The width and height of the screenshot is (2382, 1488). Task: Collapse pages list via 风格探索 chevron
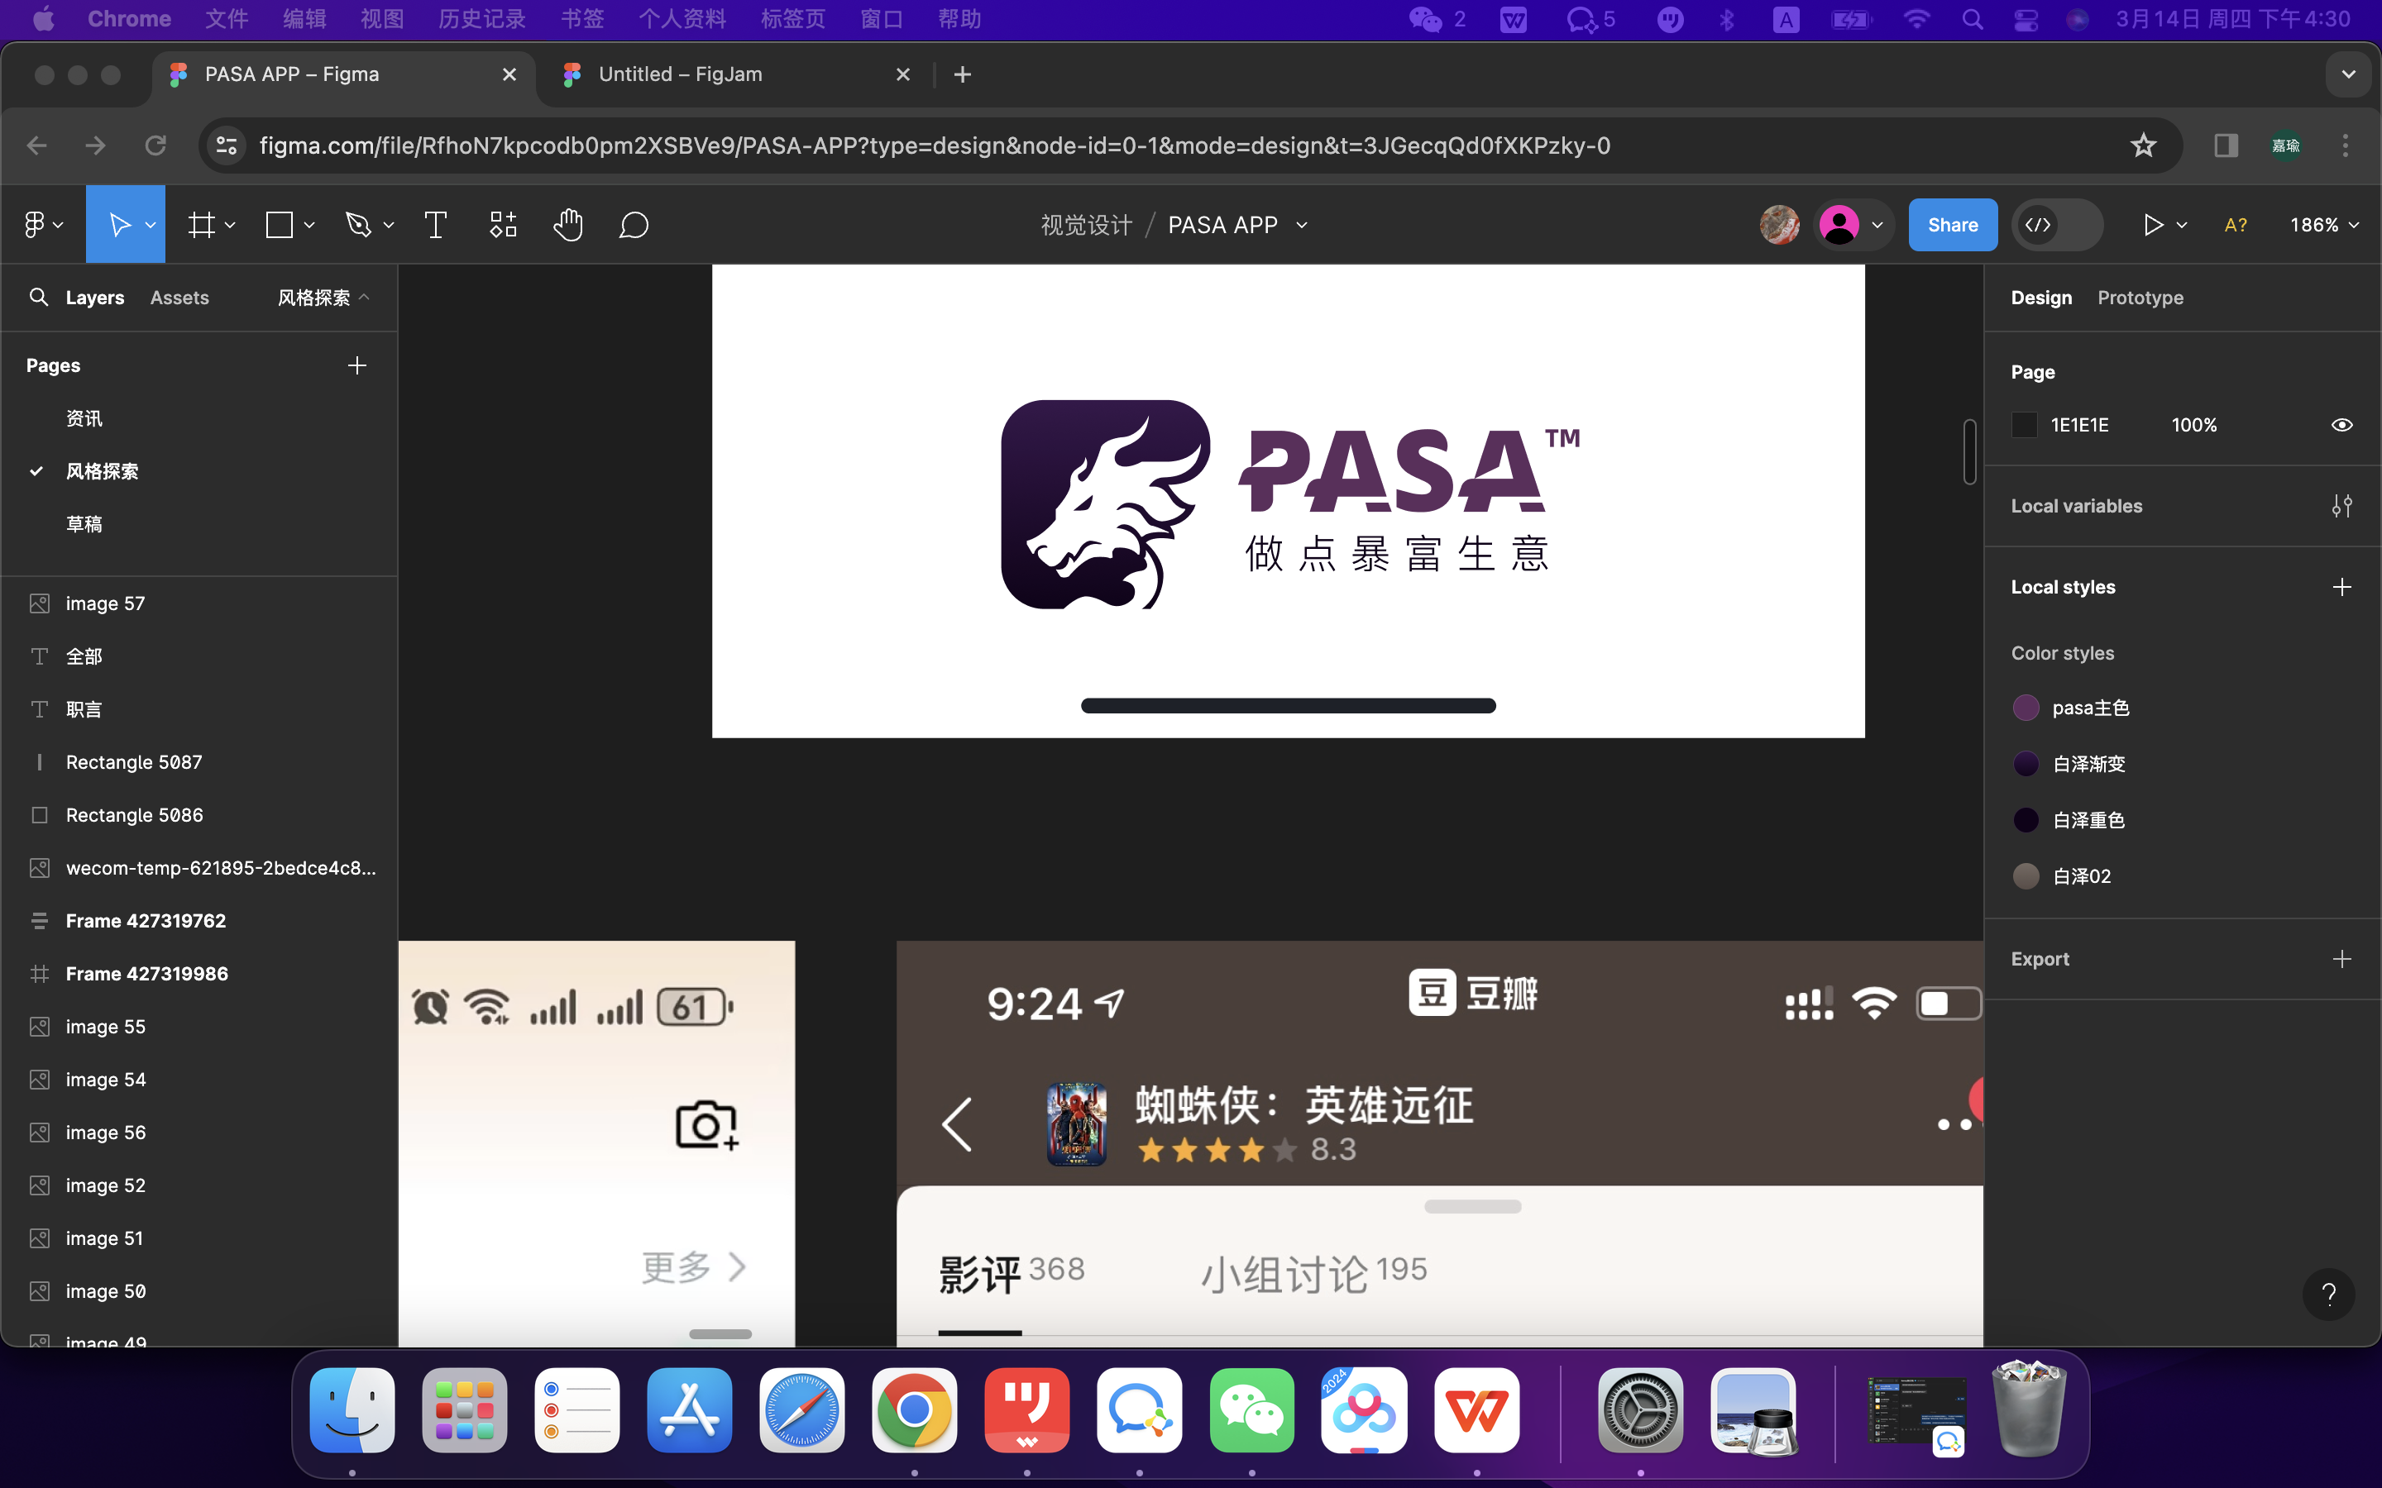tap(364, 298)
